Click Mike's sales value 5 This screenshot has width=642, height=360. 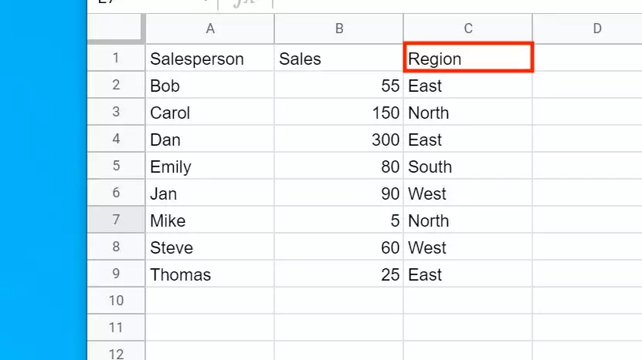[x=338, y=220]
